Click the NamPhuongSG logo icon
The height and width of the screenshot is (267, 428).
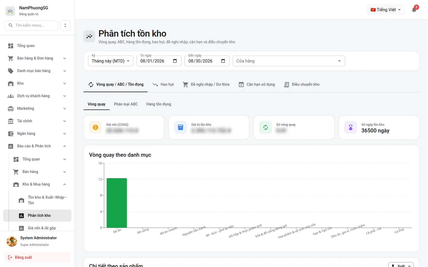10,11
